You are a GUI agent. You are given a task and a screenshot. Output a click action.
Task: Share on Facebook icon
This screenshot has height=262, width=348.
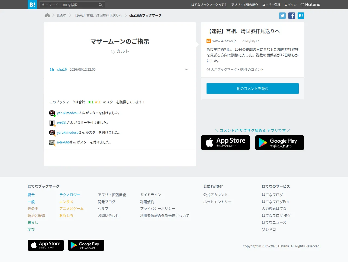pyautogui.click(x=292, y=16)
